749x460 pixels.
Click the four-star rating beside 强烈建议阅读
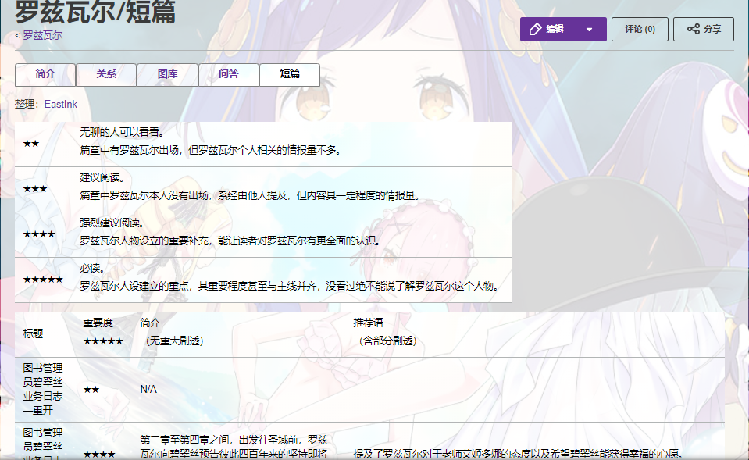(39, 234)
